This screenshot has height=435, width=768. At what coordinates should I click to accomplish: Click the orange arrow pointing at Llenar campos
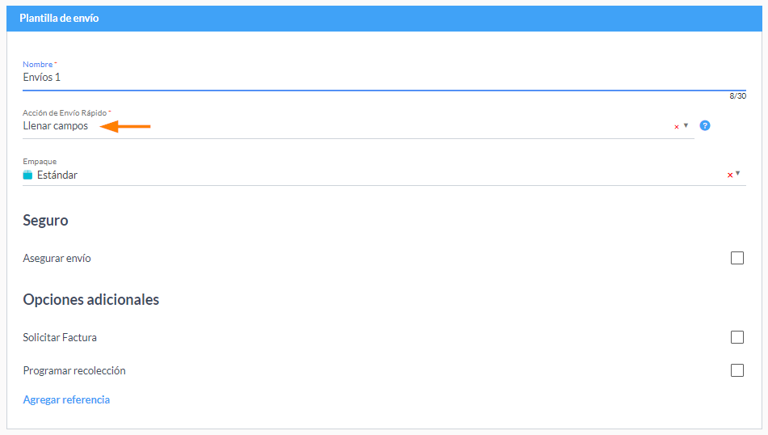click(x=125, y=126)
